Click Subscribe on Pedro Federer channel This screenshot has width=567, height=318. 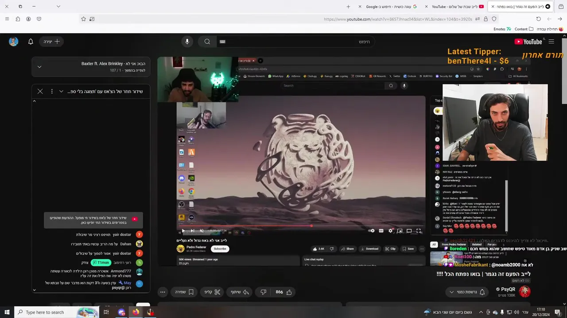[x=220, y=249]
